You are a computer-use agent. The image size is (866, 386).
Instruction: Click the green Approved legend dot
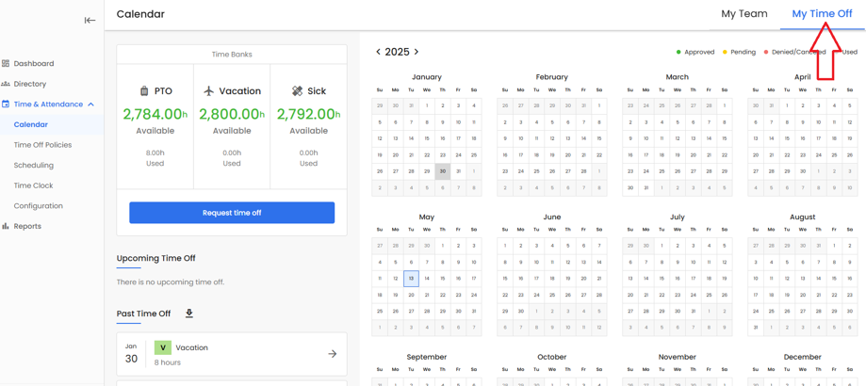tap(678, 53)
